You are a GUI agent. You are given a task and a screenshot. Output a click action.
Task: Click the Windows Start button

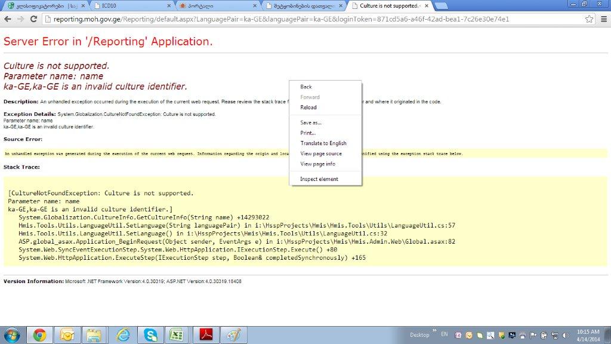[12, 334]
